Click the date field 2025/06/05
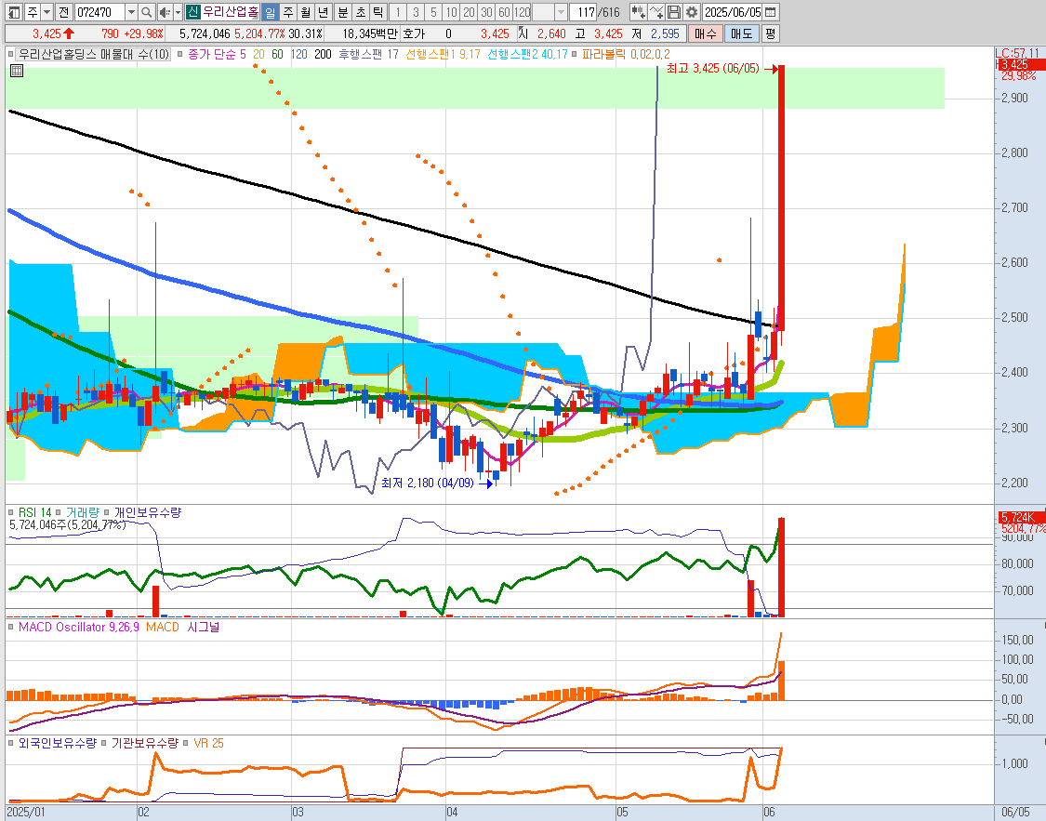Image resolution: width=1046 pixels, height=821 pixels. [733, 12]
